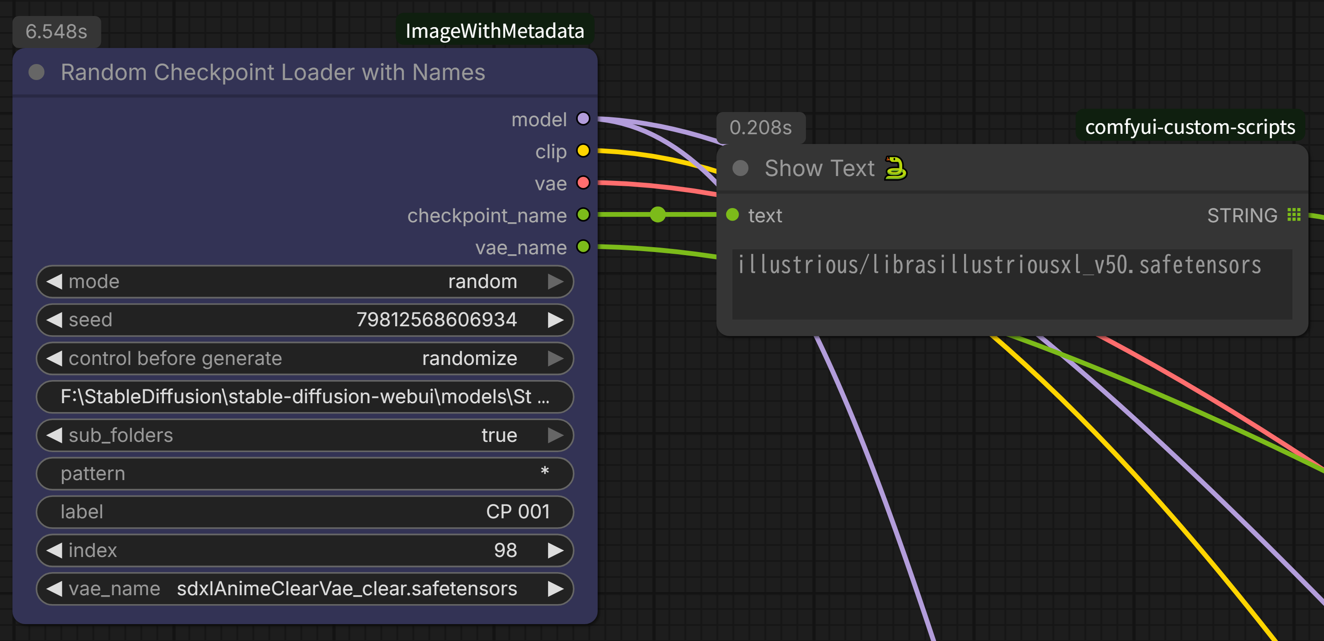Next option for control before generate

click(556, 358)
